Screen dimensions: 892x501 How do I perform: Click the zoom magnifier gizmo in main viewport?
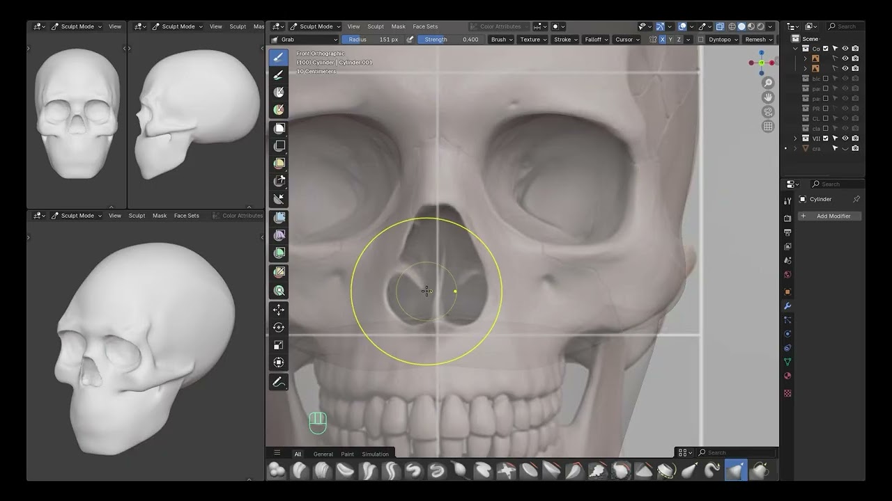coord(768,83)
